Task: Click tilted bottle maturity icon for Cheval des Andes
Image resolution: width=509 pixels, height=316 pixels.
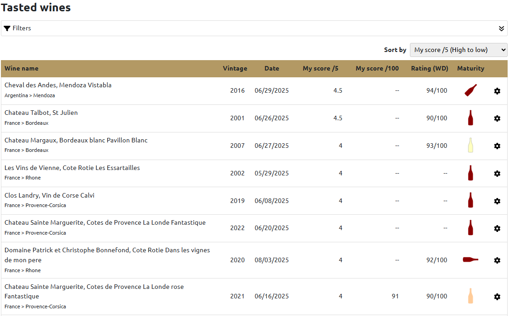Action: [x=471, y=90]
